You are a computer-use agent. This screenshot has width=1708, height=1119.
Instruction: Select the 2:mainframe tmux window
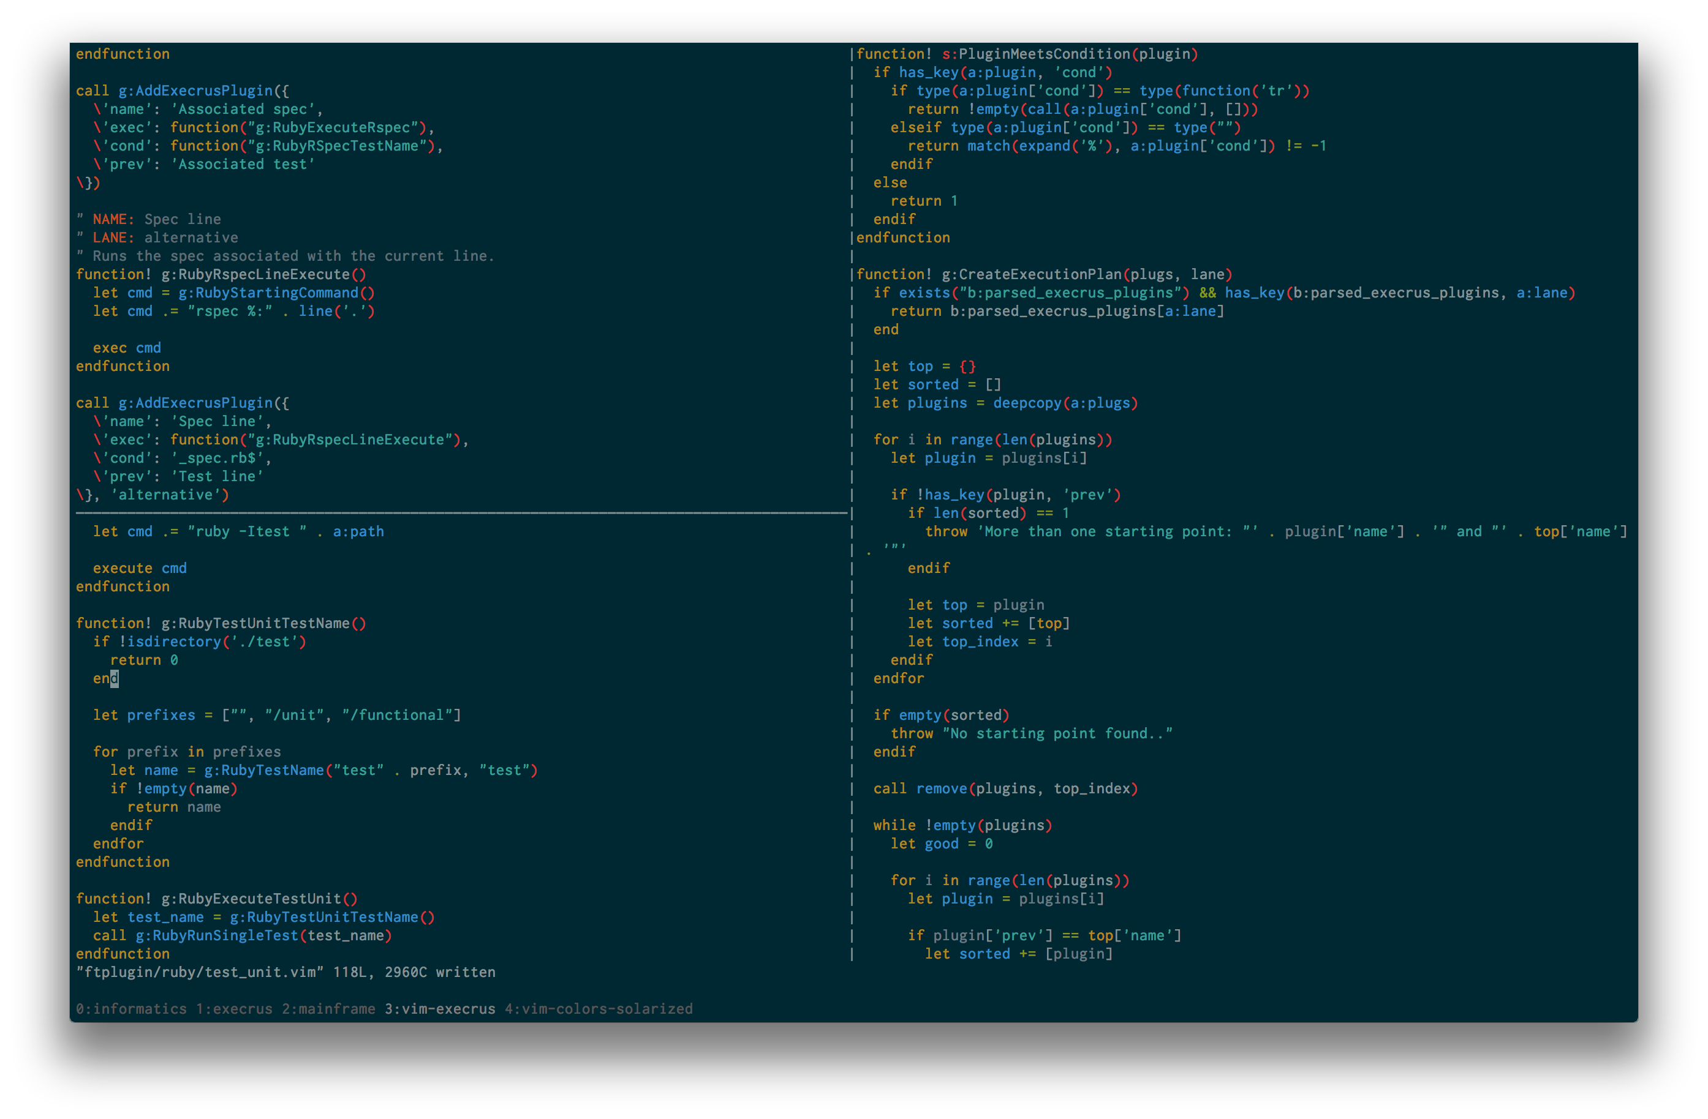[x=328, y=1009]
